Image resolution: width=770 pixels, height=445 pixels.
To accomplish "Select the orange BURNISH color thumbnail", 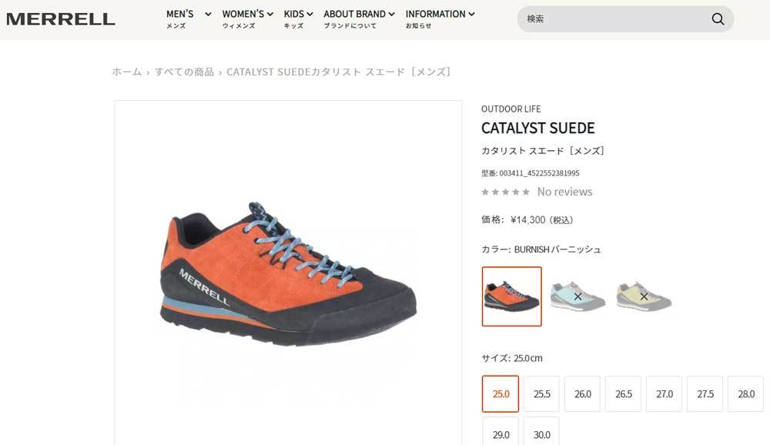I will point(512,296).
